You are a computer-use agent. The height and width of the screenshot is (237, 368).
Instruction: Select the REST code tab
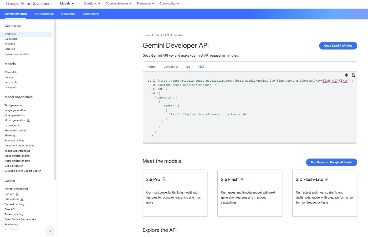coord(201,67)
